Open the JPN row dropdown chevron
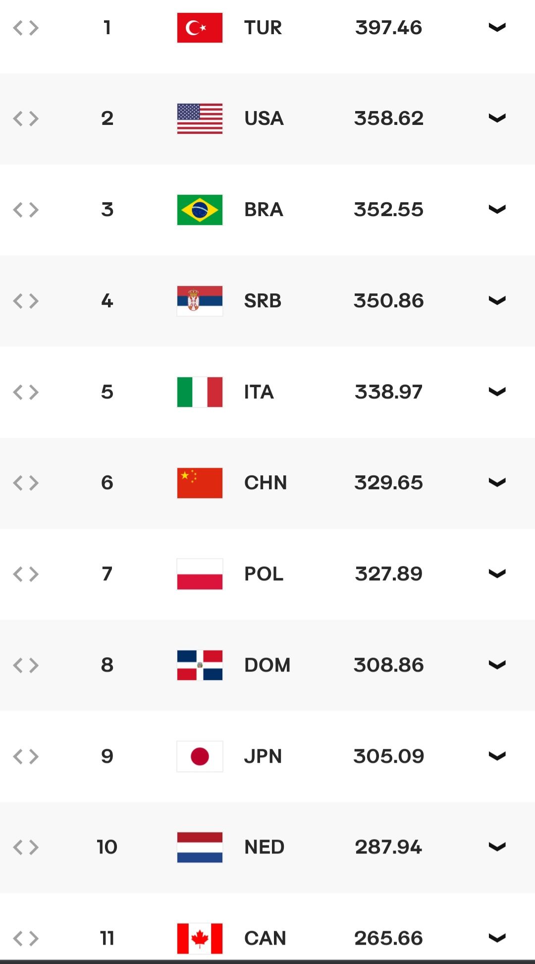 (x=497, y=756)
